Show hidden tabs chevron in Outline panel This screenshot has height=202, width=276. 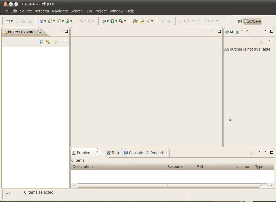click(x=247, y=31)
